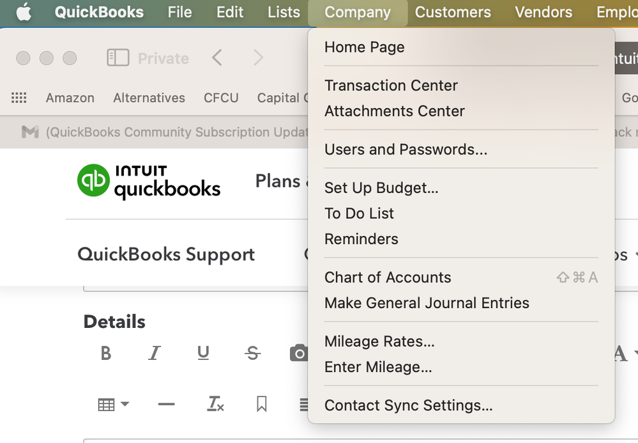
Task: Toggle strikethrough formatting
Action: point(253,353)
